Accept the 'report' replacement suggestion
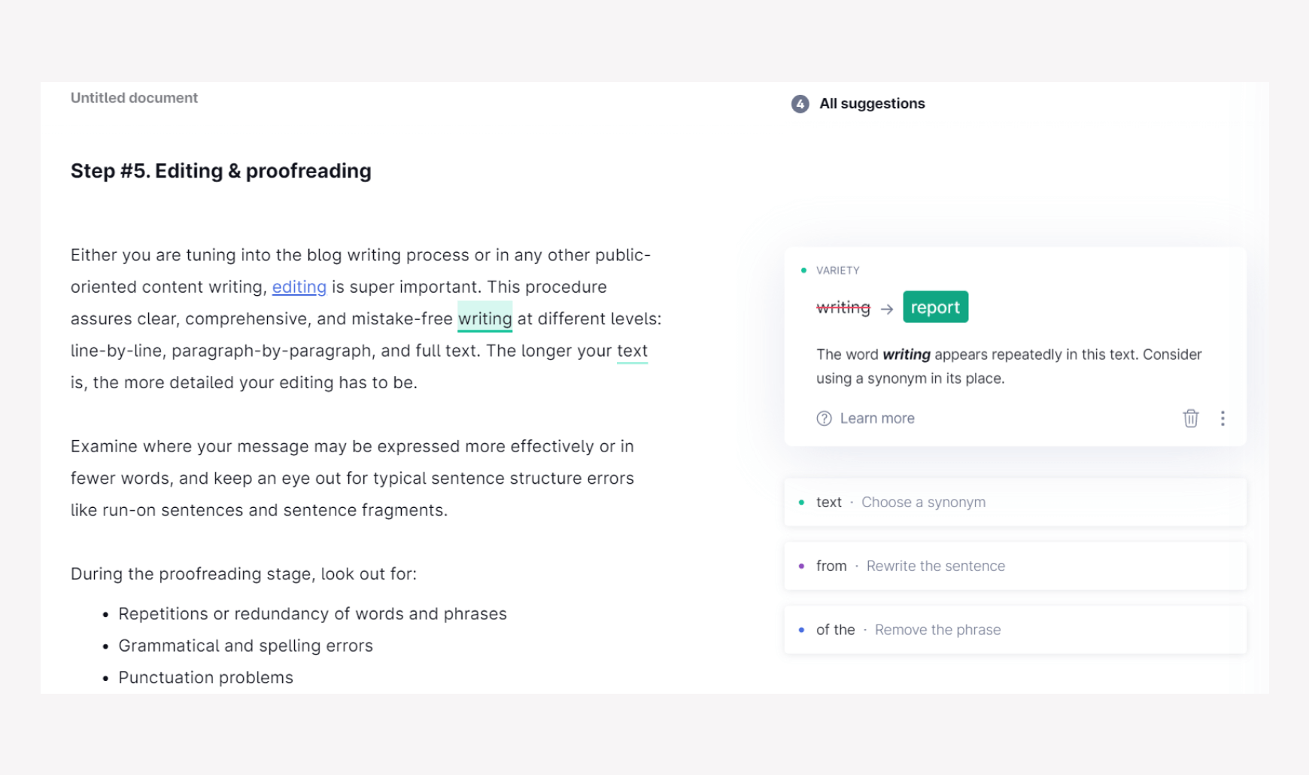The width and height of the screenshot is (1309, 775). 935,307
